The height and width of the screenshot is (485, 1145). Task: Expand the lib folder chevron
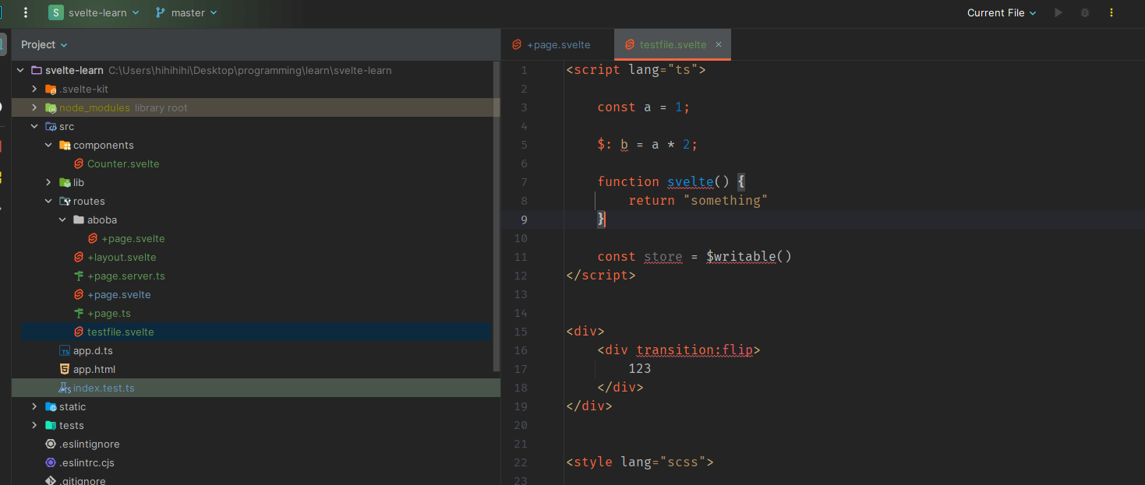(48, 182)
